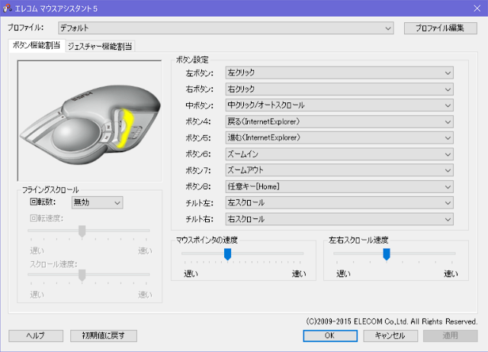
Task: Click the 初期値に戻す reset button
Action: pos(104,336)
